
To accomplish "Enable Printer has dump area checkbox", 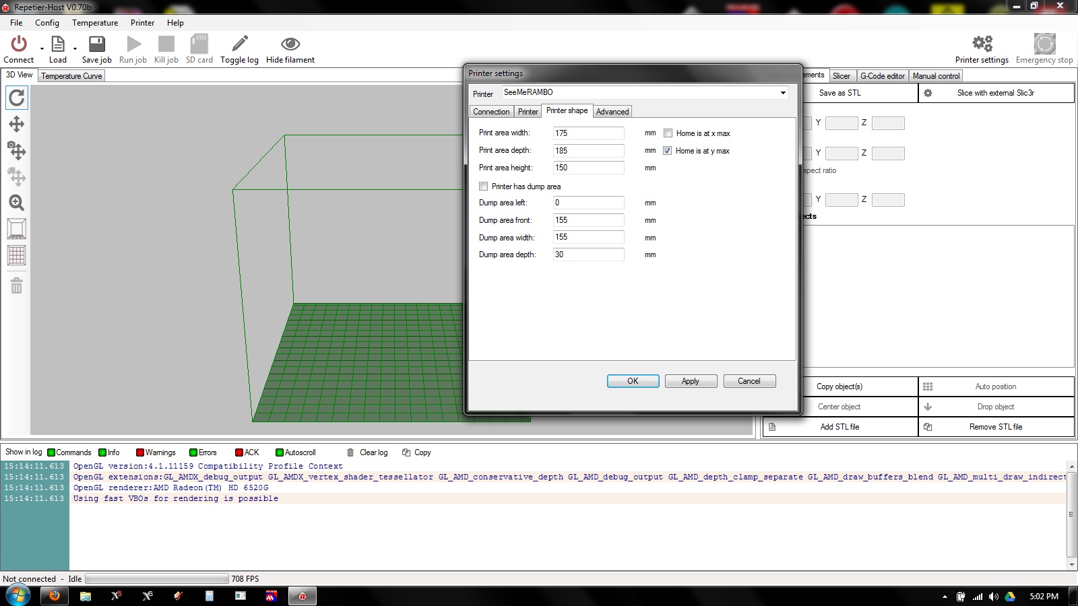I will tap(483, 187).
